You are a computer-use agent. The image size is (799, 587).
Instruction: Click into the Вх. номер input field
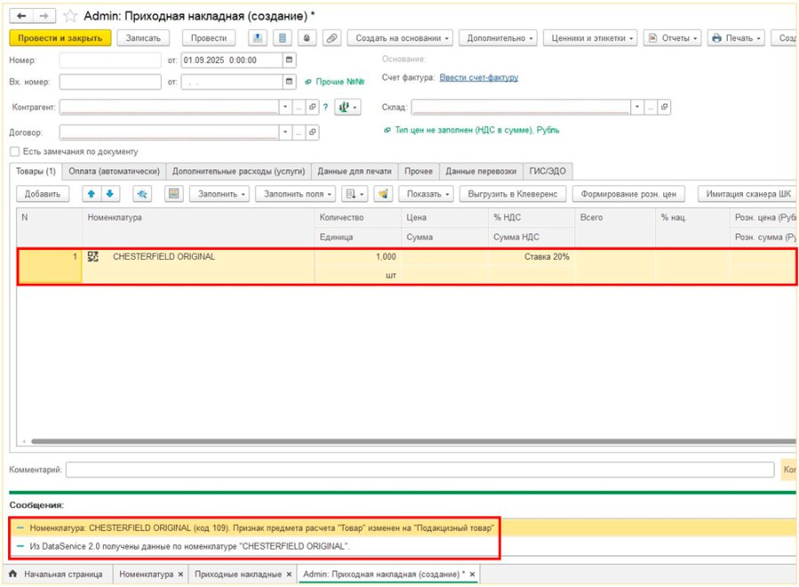pyautogui.click(x=110, y=82)
